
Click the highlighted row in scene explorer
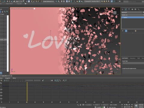[3, 40]
